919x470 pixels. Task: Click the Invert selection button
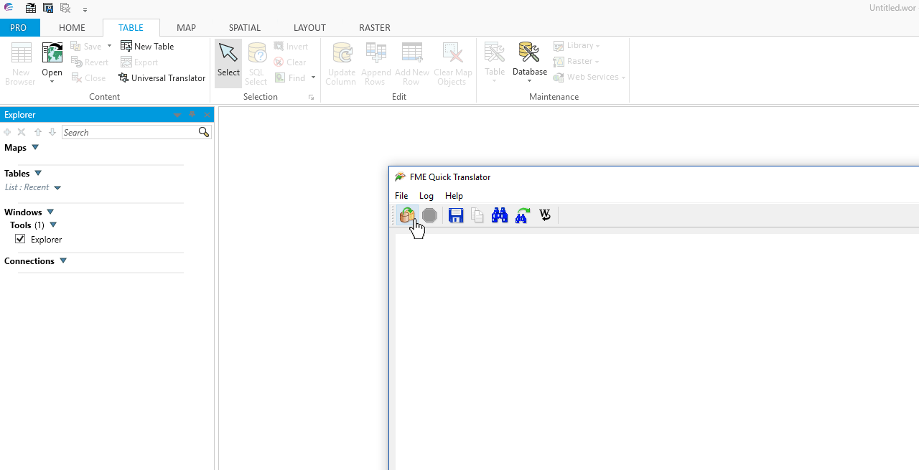pos(291,46)
